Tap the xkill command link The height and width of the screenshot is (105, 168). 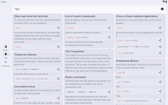(120, 28)
